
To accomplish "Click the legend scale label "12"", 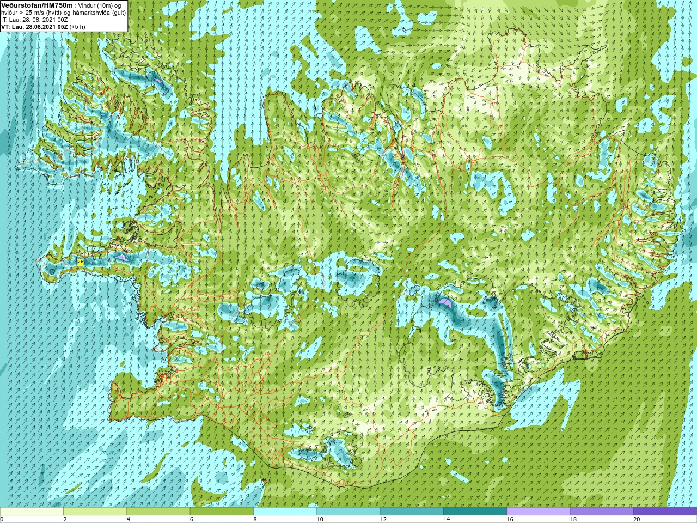I will coord(383,519).
